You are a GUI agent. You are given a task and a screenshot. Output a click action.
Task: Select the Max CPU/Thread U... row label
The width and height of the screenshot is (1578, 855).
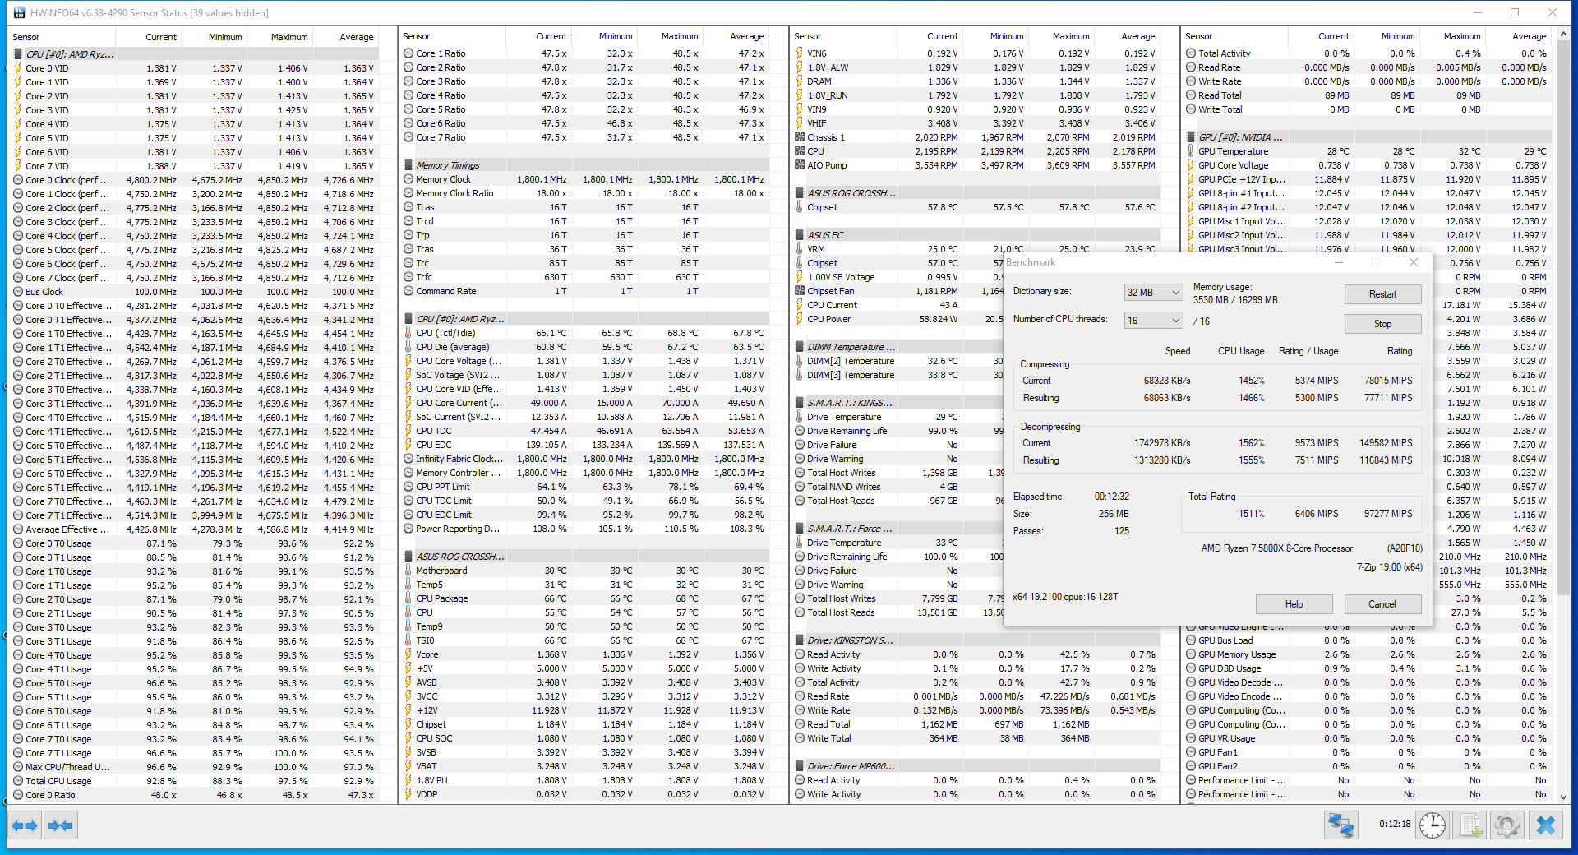67,767
